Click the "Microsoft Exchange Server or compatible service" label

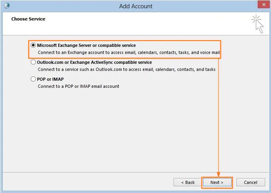[x=86, y=45]
